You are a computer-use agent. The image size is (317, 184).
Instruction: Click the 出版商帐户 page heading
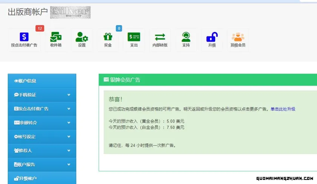coord(28,12)
